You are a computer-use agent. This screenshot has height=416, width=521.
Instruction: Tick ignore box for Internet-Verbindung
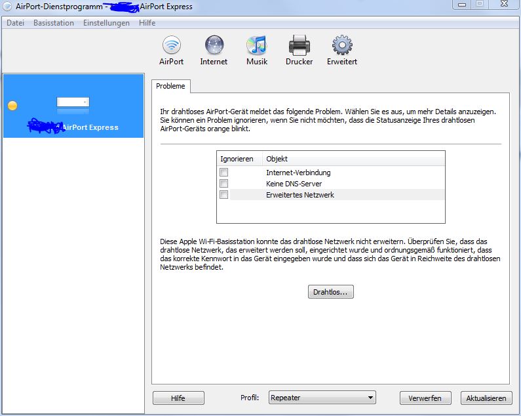pos(224,173)
